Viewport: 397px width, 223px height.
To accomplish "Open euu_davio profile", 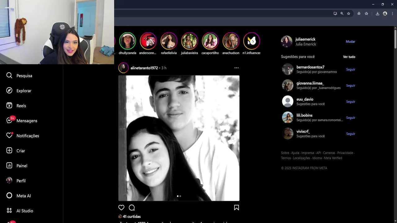I will point(305,99).
